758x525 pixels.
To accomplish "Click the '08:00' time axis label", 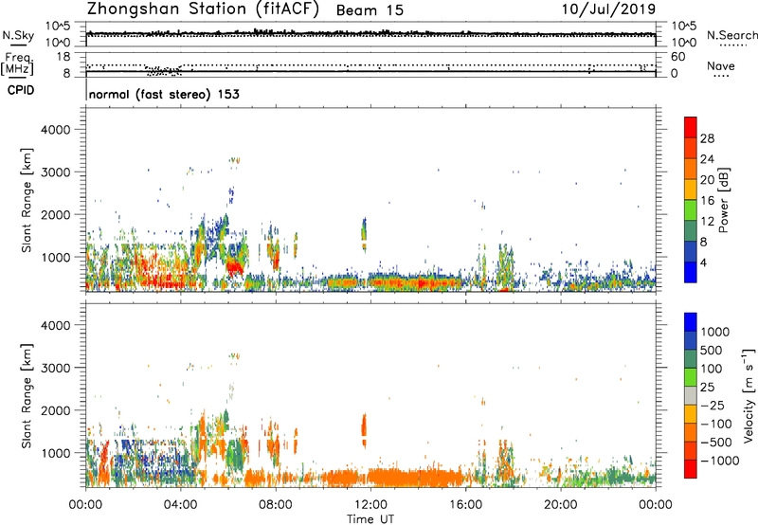I will coord(276,505).
